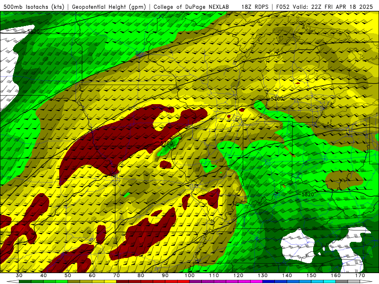Click the 5700 contour label near the green patch
The height and width of the screenshot is (284, 379).
167,143
